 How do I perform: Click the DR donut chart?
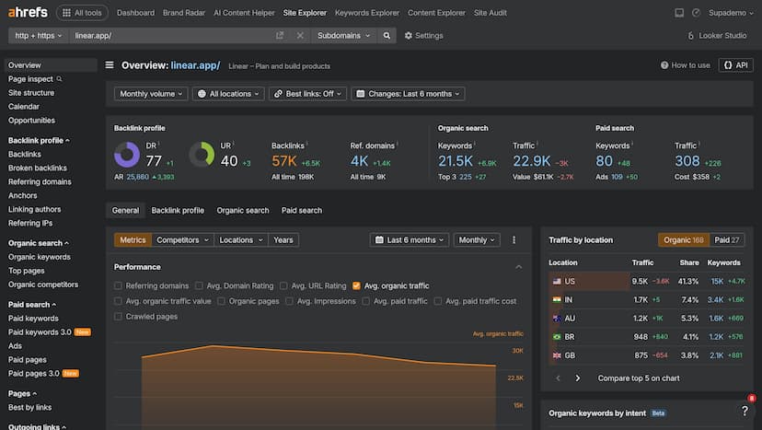click(x=127, y=155)
